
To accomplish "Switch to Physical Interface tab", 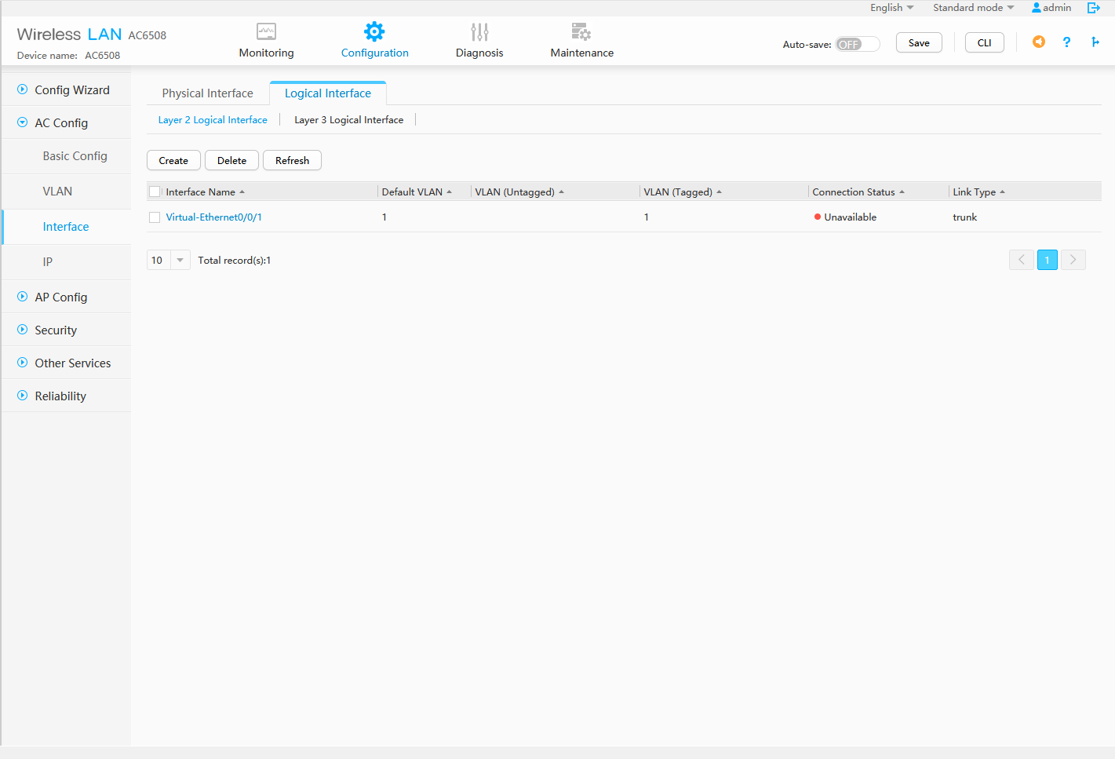I will (207, 93).
